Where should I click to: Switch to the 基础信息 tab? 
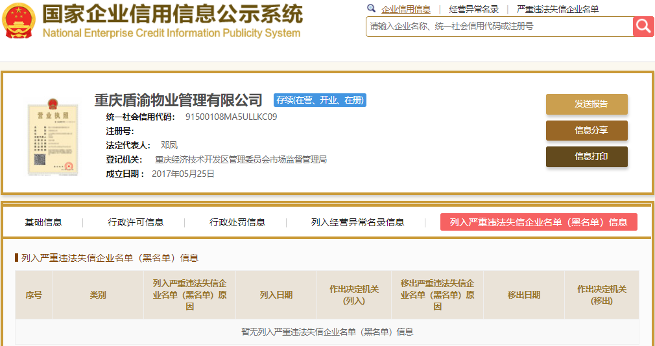[43, 222]
